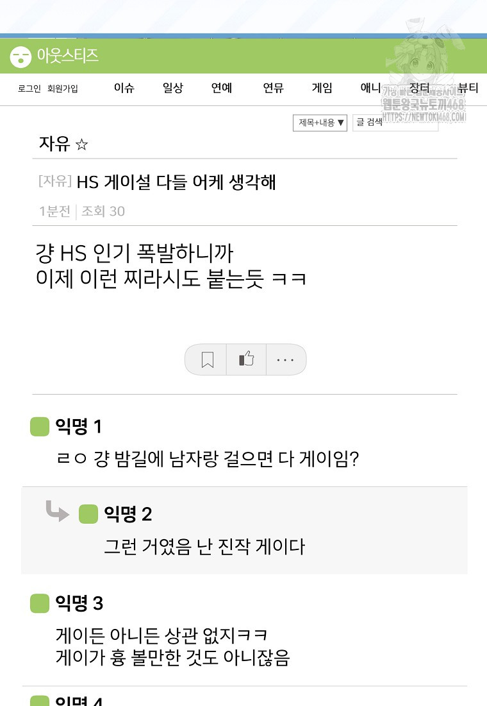
Task: Click the green avatar of 익명 1
Action: pyautogui.click(x=40, y=427)
